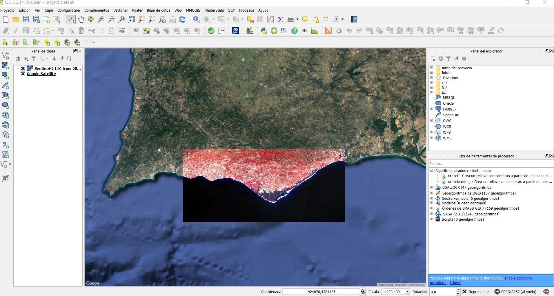
Task: Select the Scripts [0 geoalgoritmos] entry
Action: pos(463,219)
